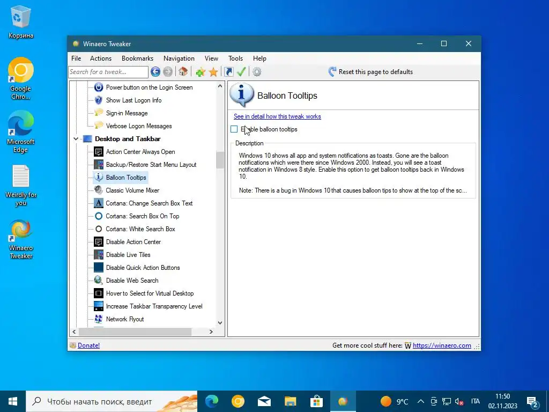Click the Disable Live Tiles icon
The image size is (549, 412).
point(99,255)
